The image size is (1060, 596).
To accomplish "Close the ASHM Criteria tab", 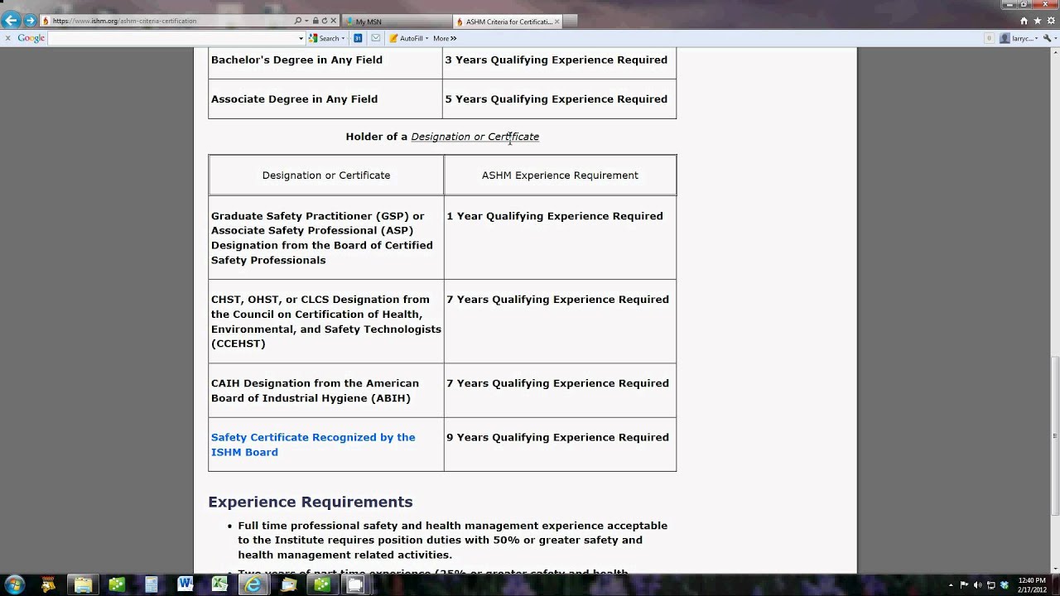I will pyautogui.click(x=557, y=22).
